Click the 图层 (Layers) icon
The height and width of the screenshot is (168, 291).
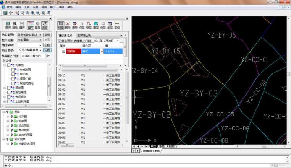[38, 25]
